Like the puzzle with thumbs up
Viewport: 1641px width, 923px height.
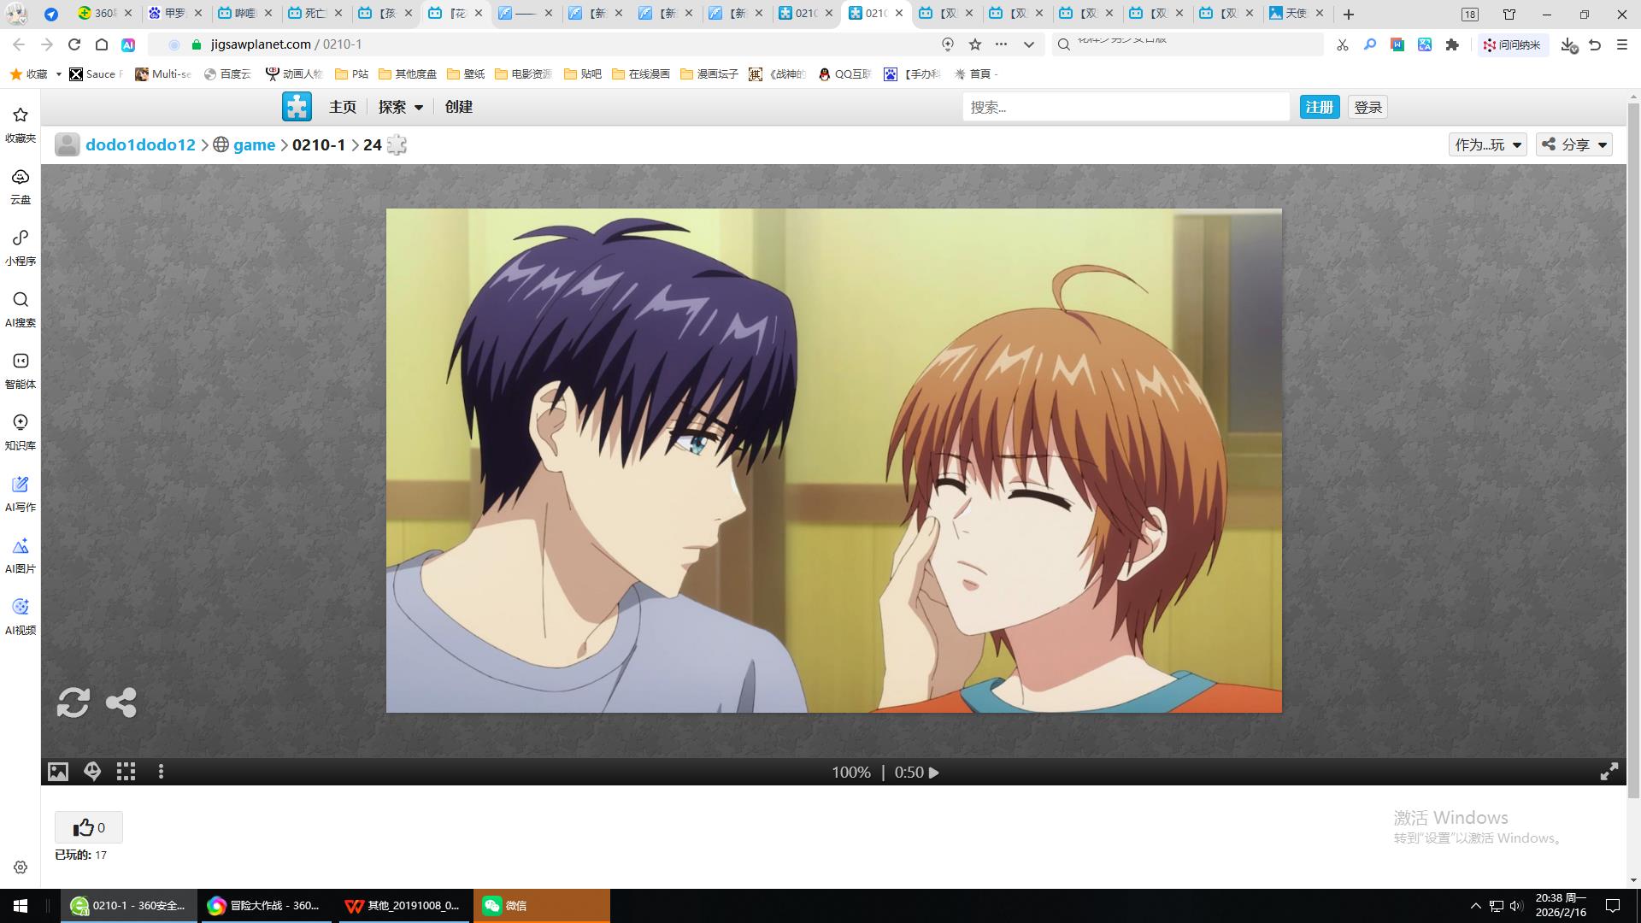[x=89, y=827]
